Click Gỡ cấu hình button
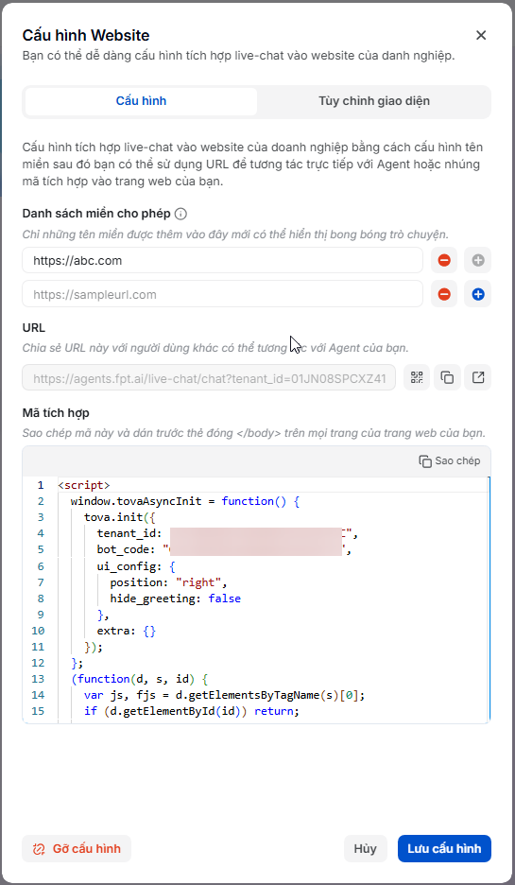 click(x=77, y=849)
